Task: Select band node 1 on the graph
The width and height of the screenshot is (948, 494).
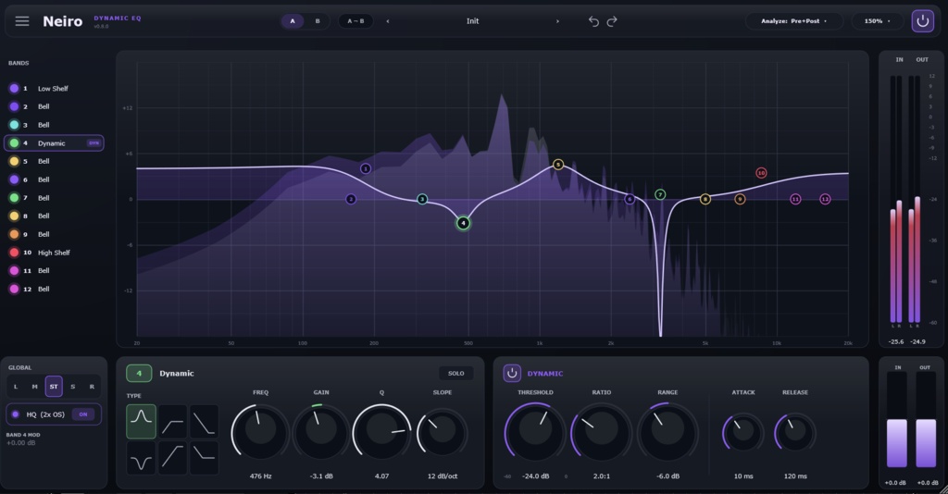Action: pos(365,168)
